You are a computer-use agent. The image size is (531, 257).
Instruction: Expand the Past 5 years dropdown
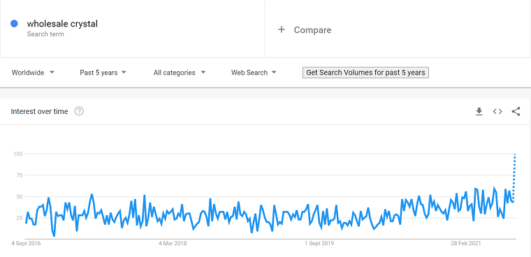103,73
